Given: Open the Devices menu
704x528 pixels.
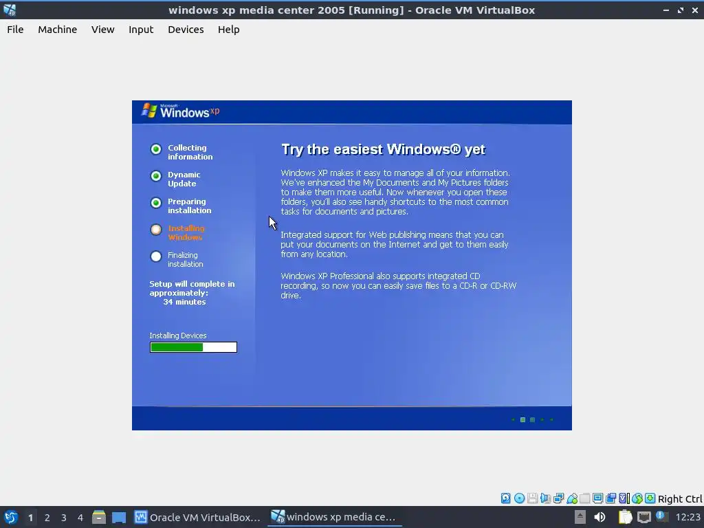Looking at the screenshot, I should 186,30.
